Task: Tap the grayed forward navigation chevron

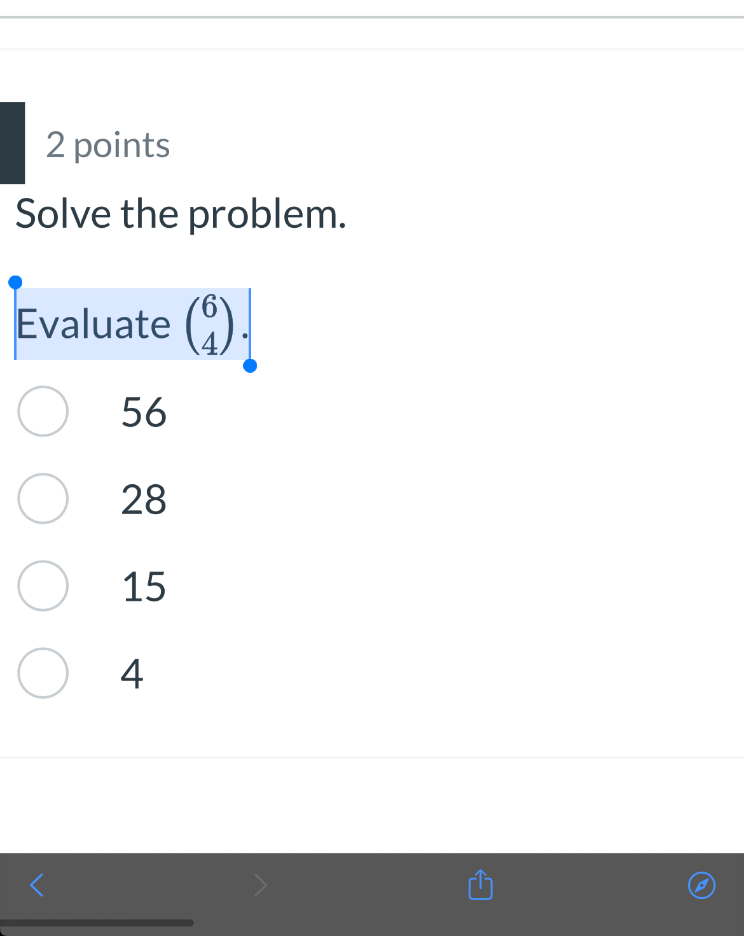Action: tap(260, 884)
